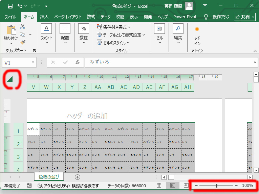Select the 色紙の並び sheet tab
The image size is (259, 194).
tap(49, 177)
